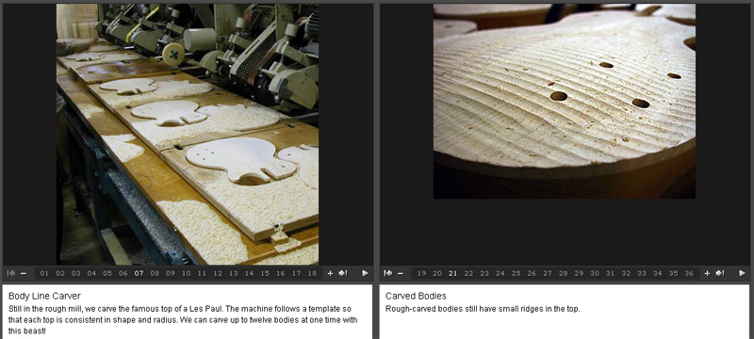The height and width of the screenshot is (339, 754).
Task: Jump to first slide in left gallery
Action: point(10,273)
